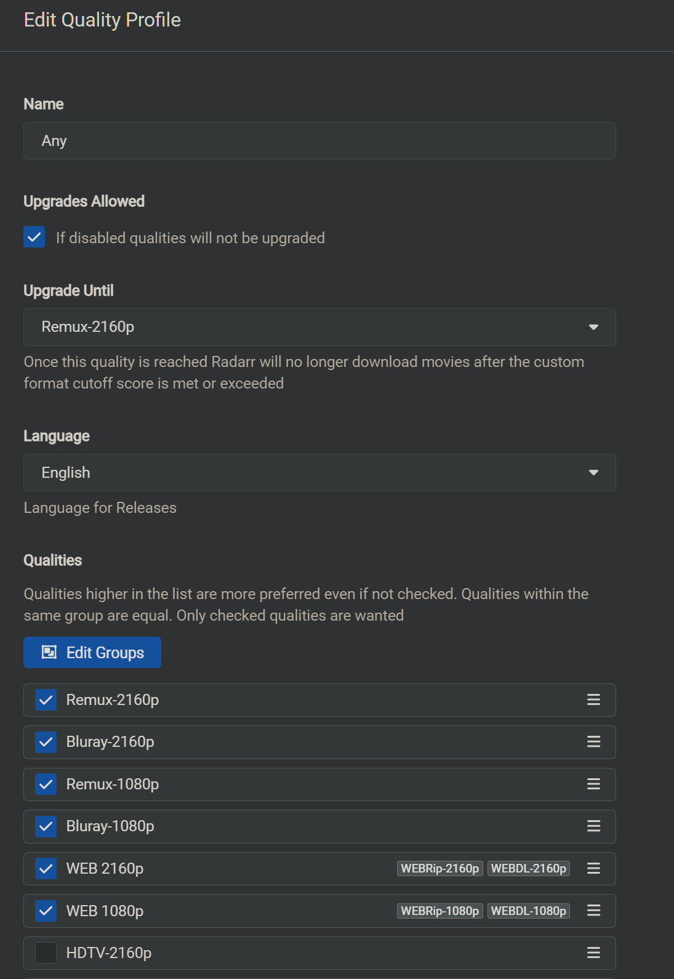The width and height of the screenshot is (674, 979).
Task: Uncheck the Bluray-1080p quality
Action: (x=46, y=826)
